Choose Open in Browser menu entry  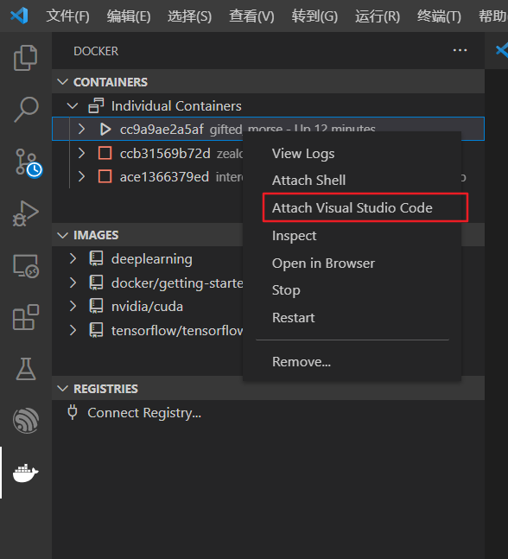(323, 264)
